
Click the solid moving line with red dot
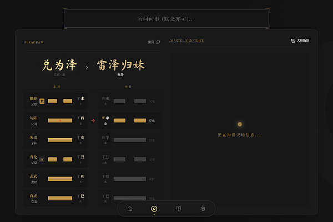[60, 120]
